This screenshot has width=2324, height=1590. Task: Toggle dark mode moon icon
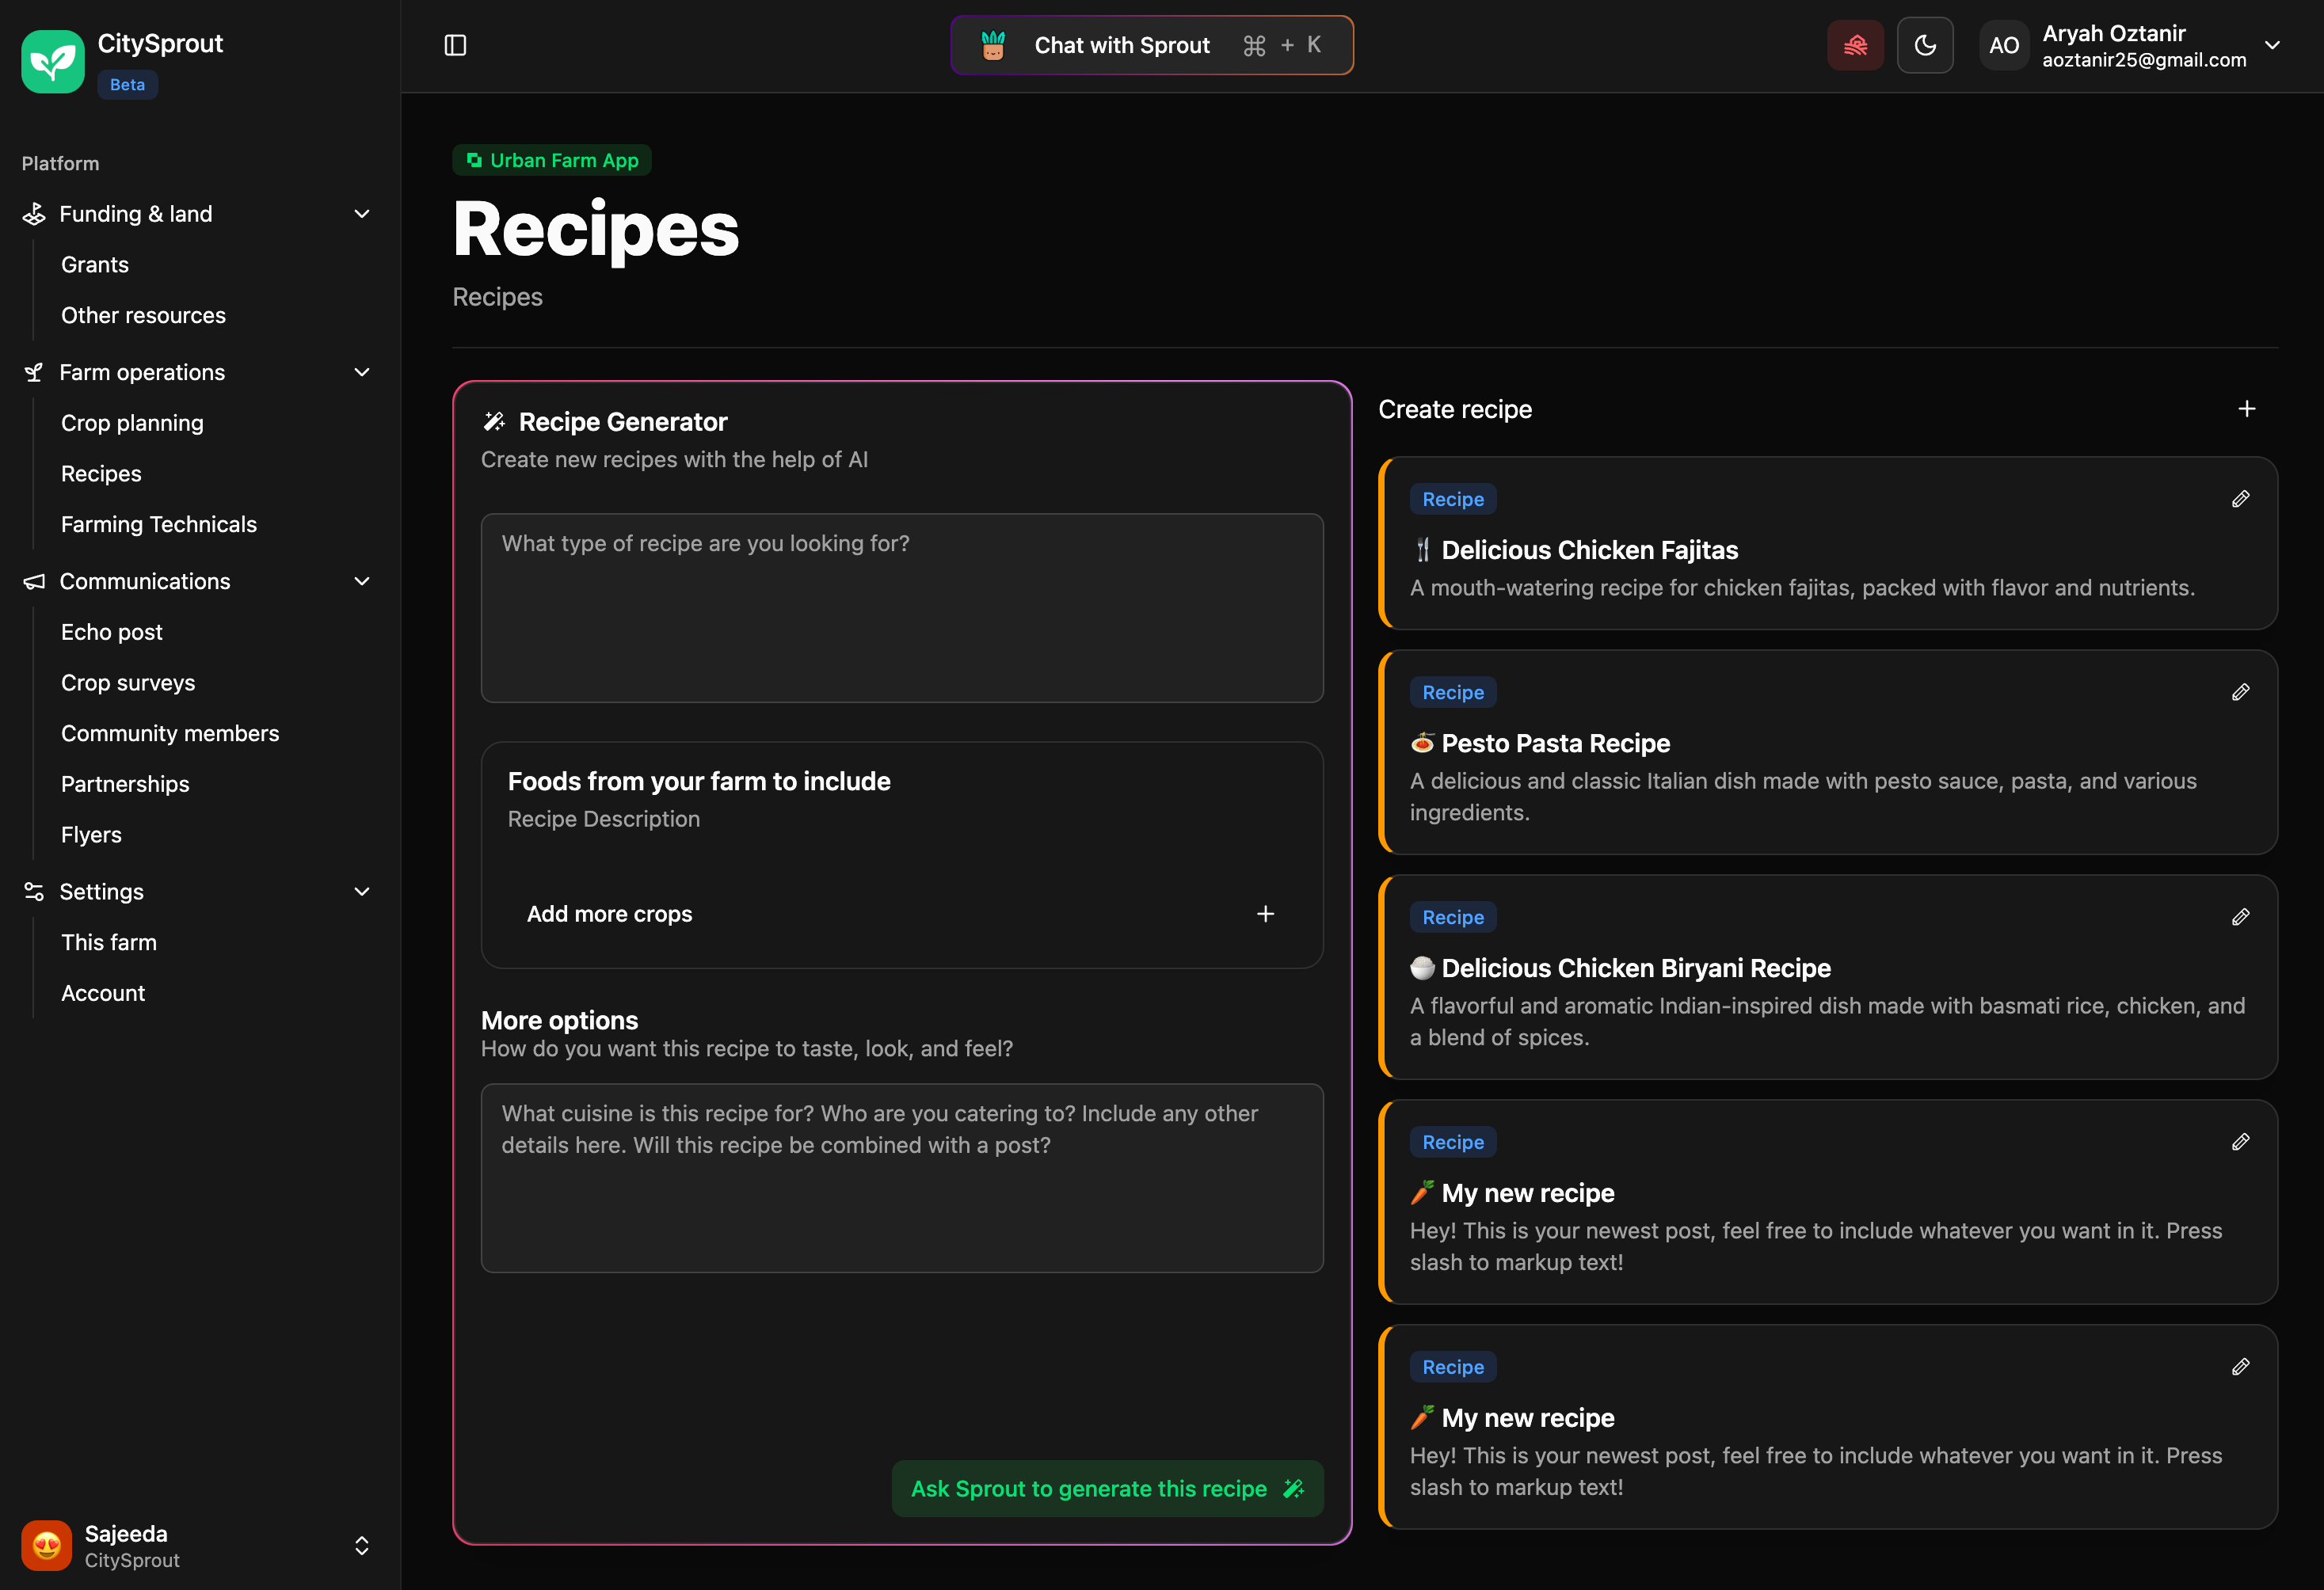coord(1925,45)
